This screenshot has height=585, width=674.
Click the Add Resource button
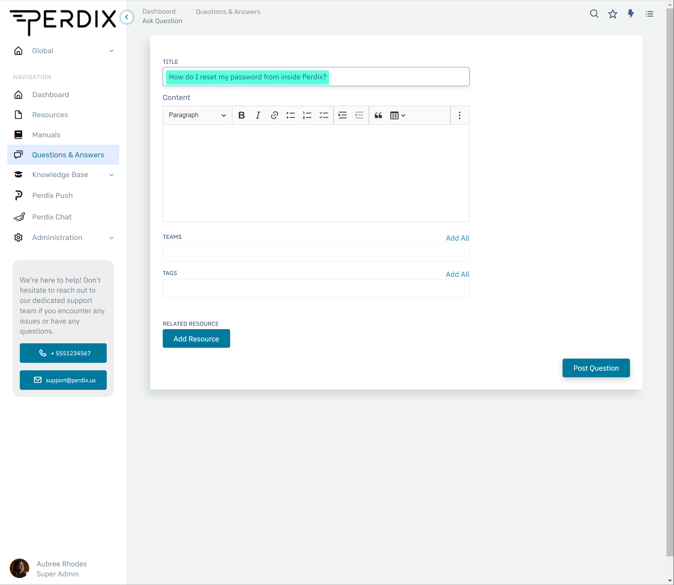196,339
